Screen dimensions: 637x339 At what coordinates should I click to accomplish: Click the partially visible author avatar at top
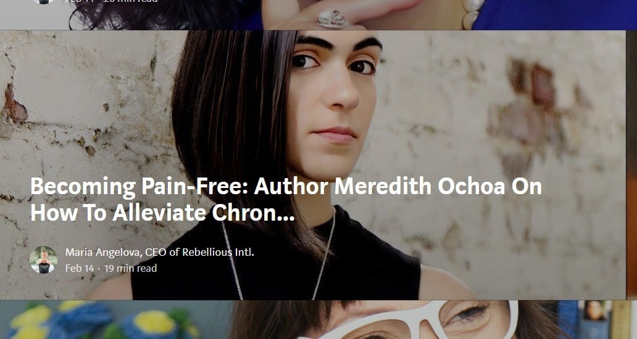[x=43, y=2]
